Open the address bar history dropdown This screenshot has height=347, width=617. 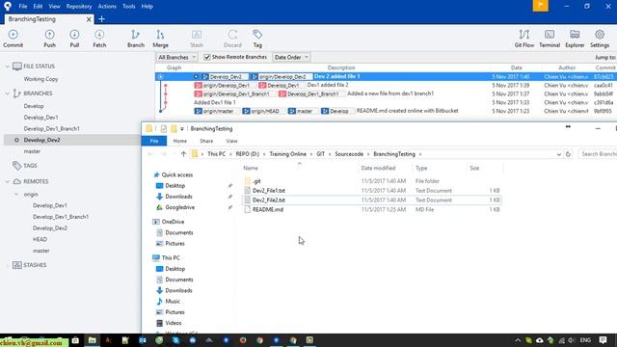(559, 154)
